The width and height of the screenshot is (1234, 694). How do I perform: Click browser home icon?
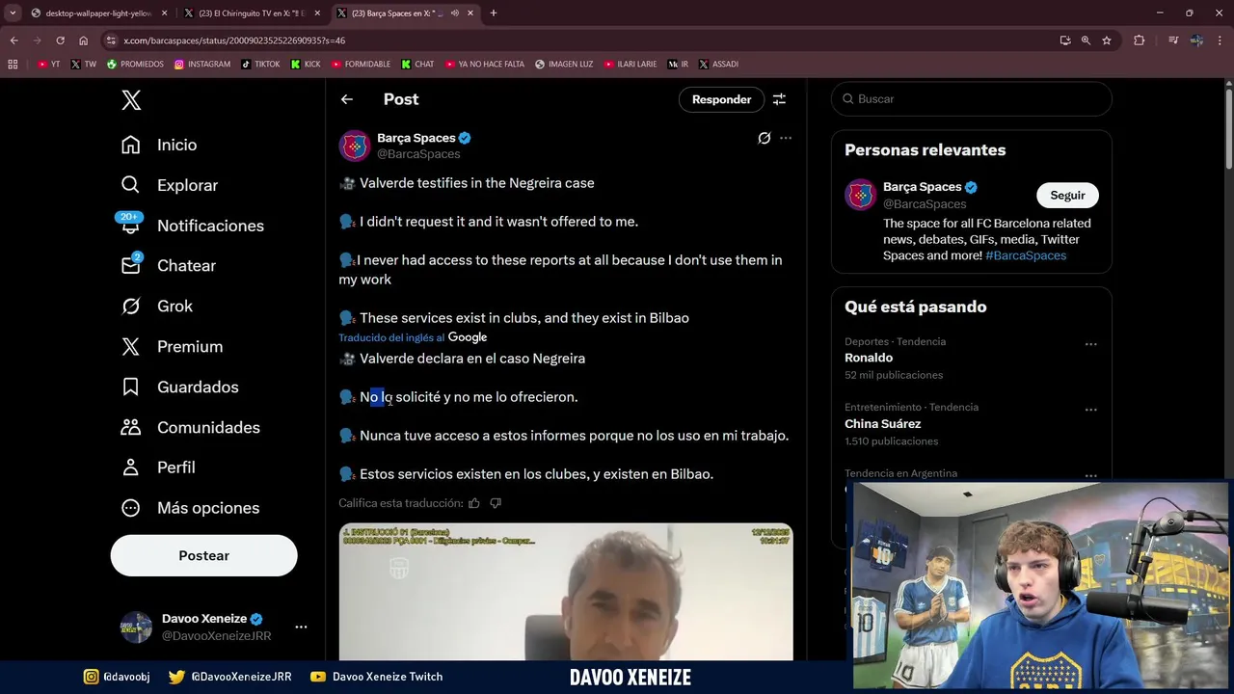[x=83, y=40]
